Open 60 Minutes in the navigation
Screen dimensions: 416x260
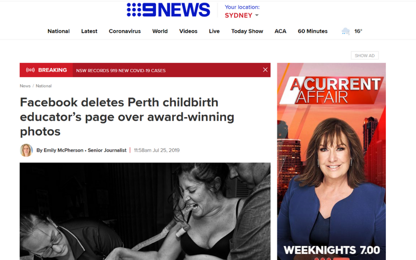click(x=312, y=31)
